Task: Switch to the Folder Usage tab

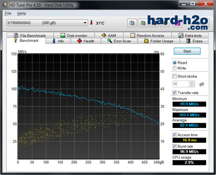Action: (158, 41)
